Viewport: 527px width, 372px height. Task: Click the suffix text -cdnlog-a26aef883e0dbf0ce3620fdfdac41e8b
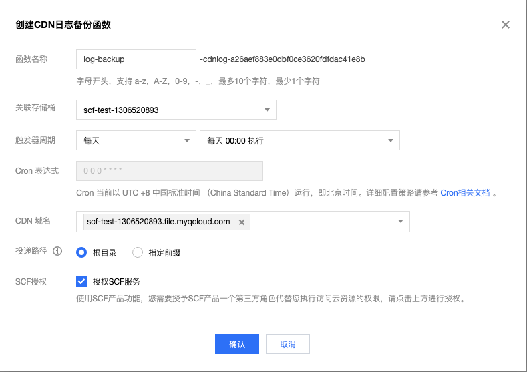283,59
